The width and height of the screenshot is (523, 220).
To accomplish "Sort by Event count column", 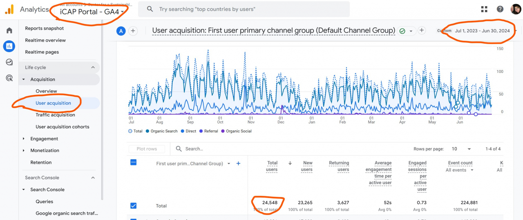I will click(x=460, y=163).
